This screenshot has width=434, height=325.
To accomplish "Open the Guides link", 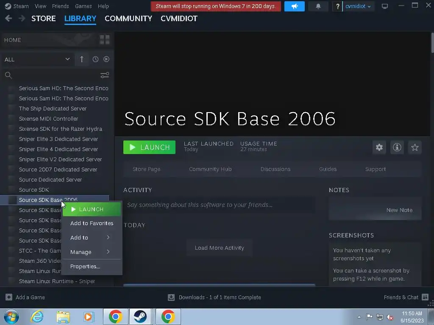I will [x=328, y=169].
